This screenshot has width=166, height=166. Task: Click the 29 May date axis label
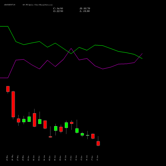23,158
